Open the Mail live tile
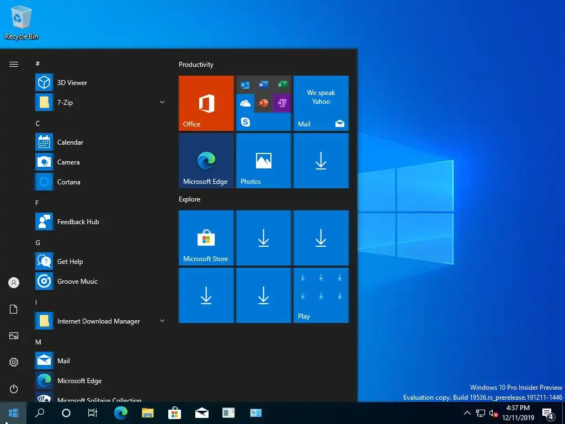565x424 pixels. (321, 103)
